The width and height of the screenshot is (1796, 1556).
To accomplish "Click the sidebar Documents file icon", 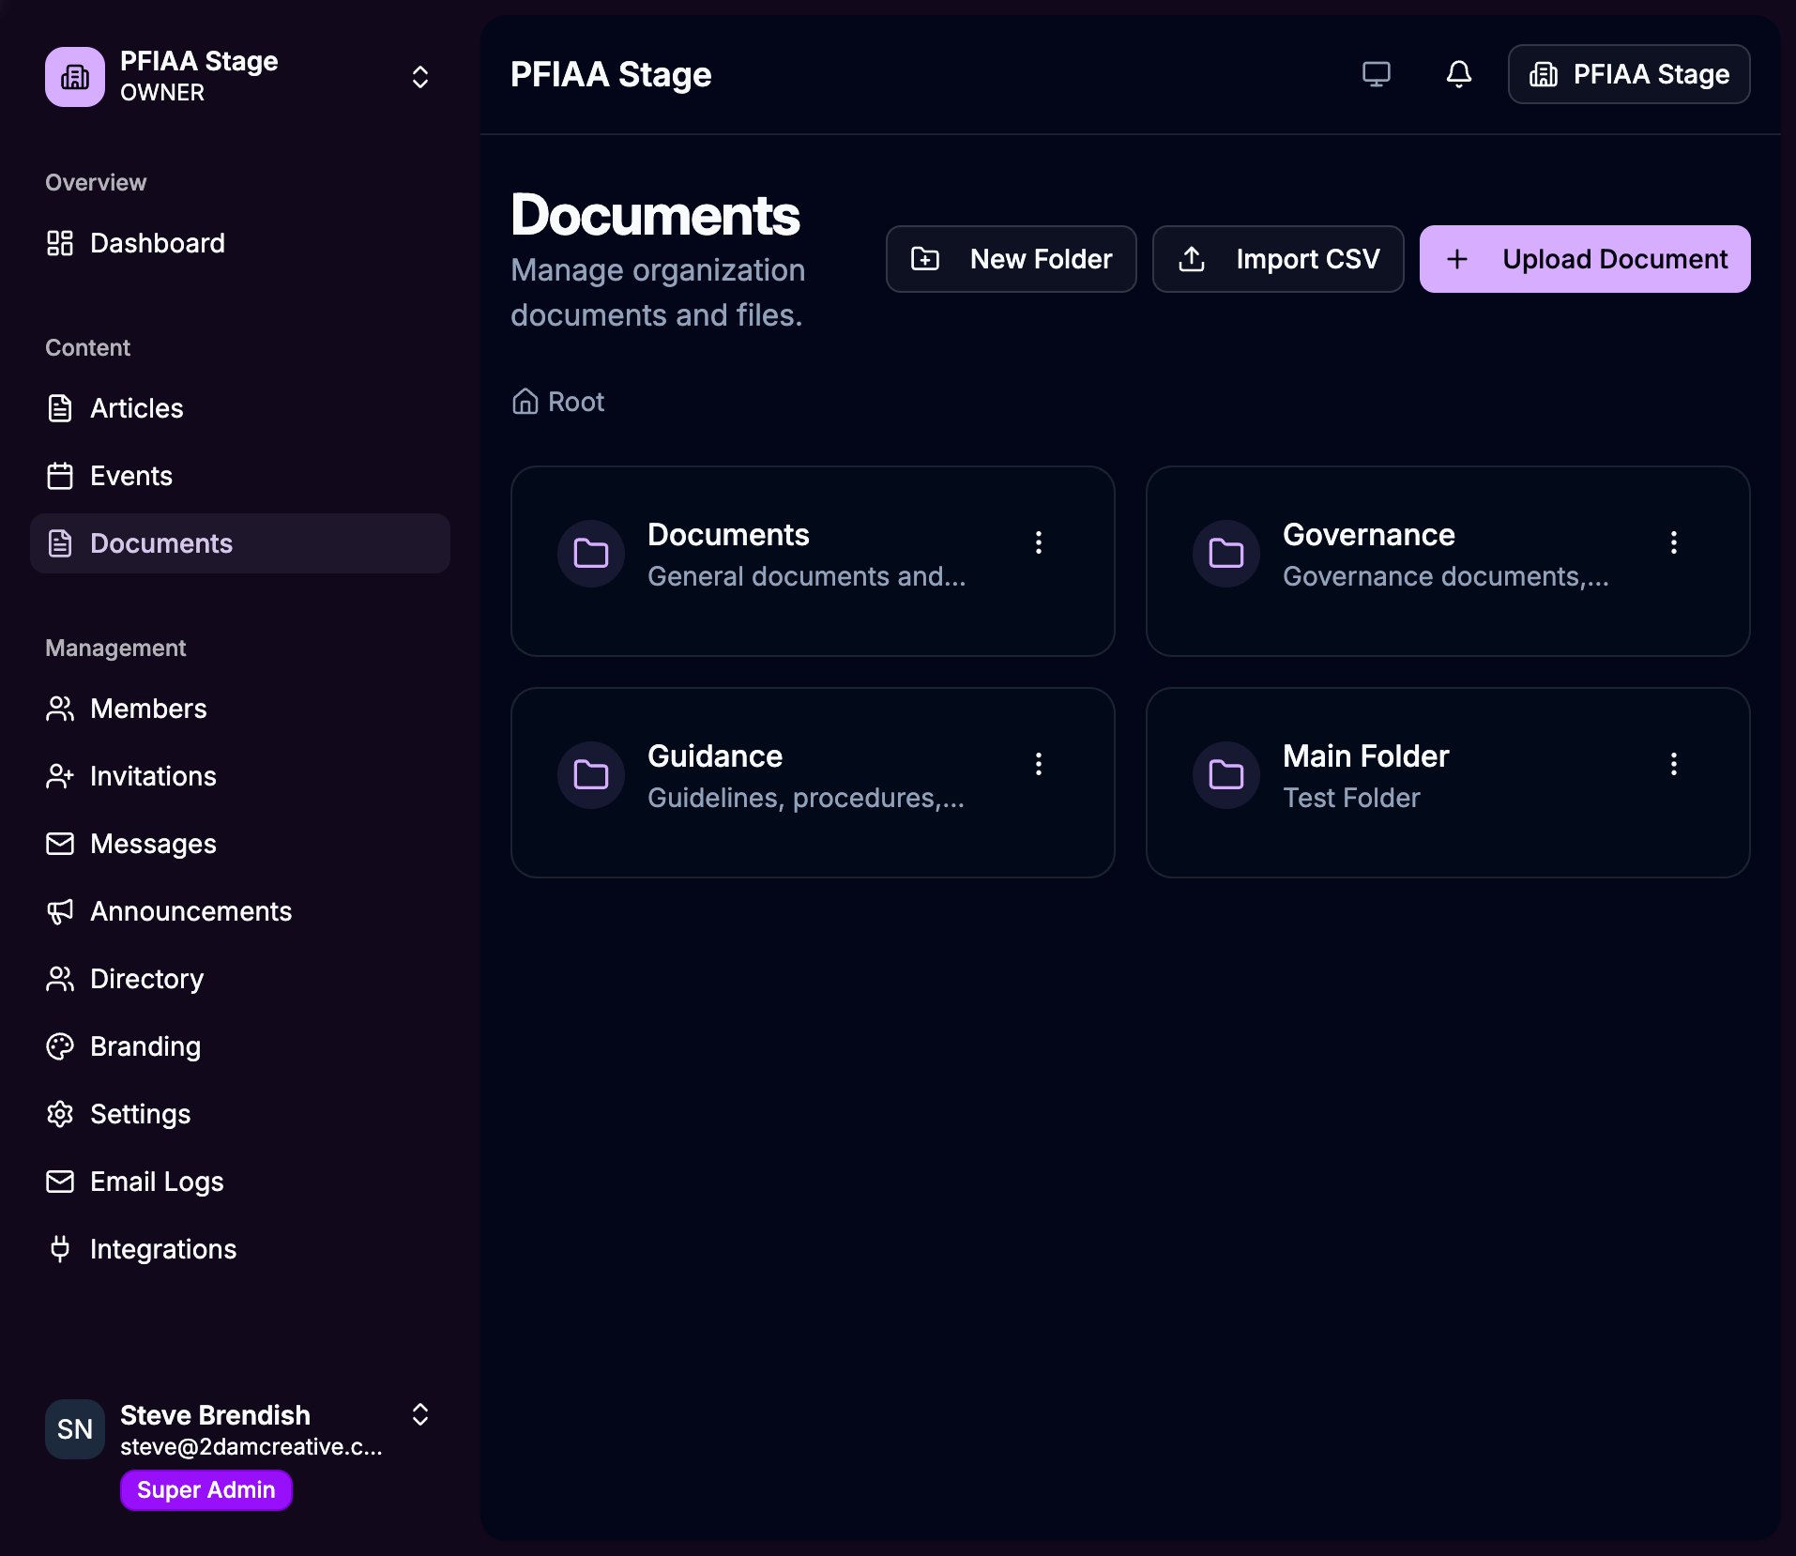I will (60, 543).
